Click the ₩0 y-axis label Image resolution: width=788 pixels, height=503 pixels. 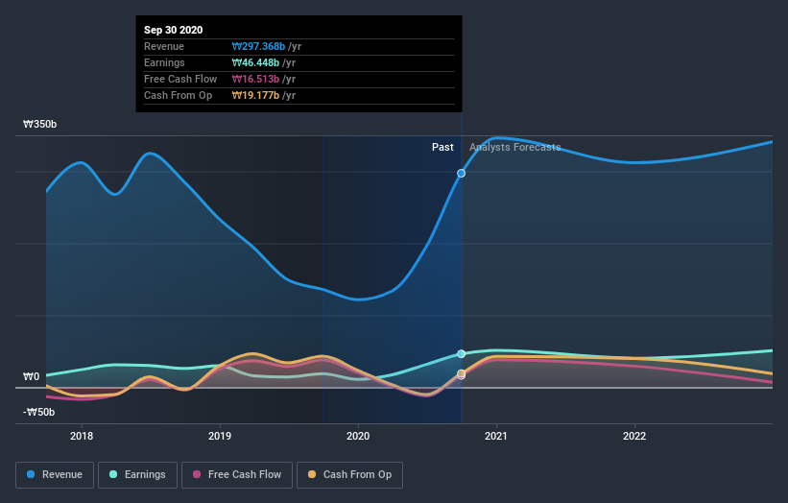pyautogui.click(x=31, y=376)
